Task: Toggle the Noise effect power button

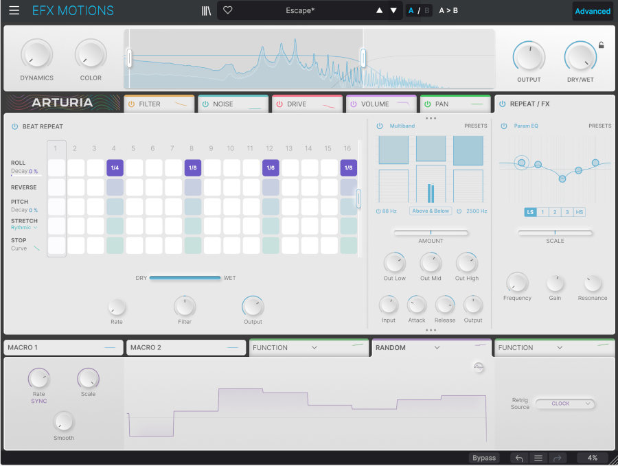Action: coord(206,104)
